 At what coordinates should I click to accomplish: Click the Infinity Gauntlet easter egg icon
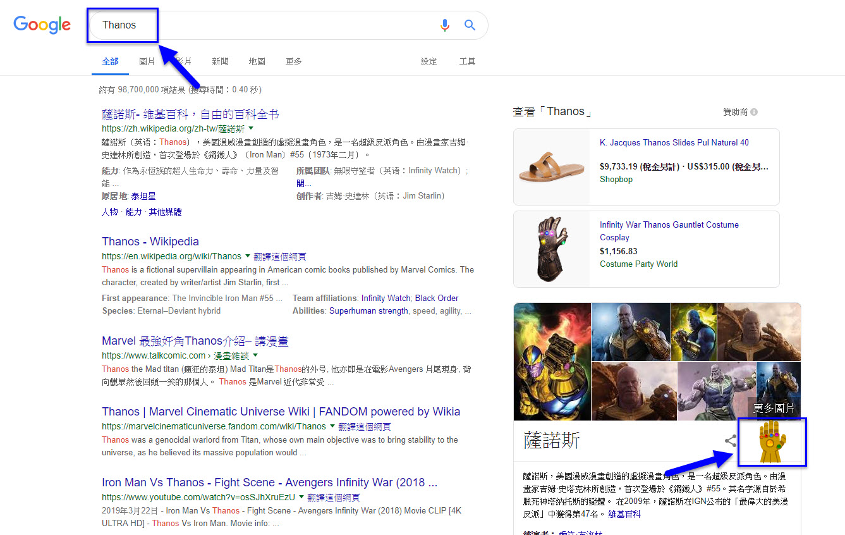pos(772,442)
